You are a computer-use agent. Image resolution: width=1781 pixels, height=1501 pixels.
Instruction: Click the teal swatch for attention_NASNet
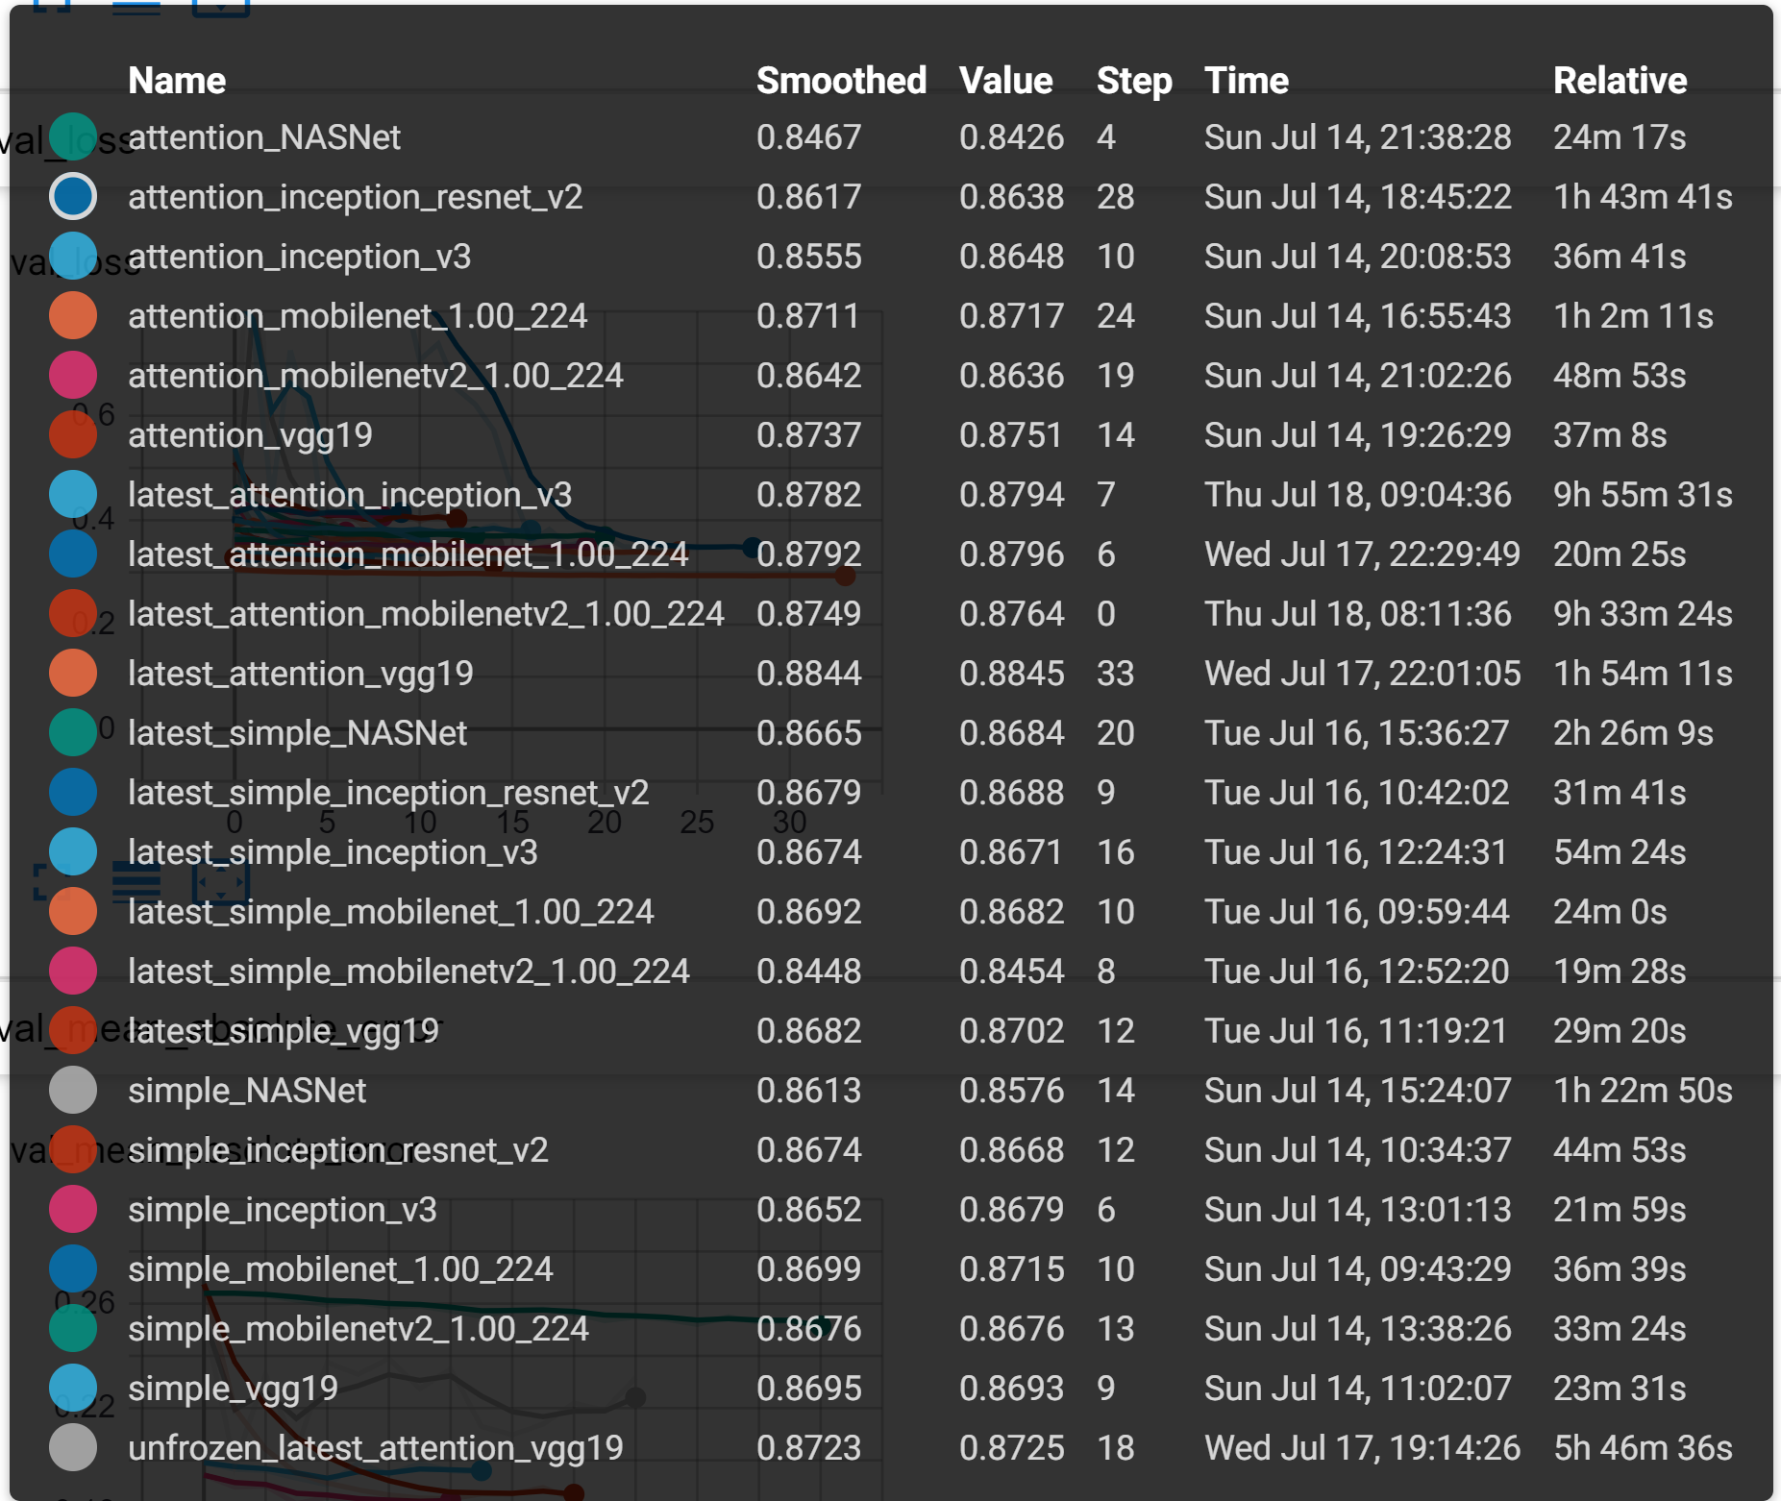[x=73, y=137]
